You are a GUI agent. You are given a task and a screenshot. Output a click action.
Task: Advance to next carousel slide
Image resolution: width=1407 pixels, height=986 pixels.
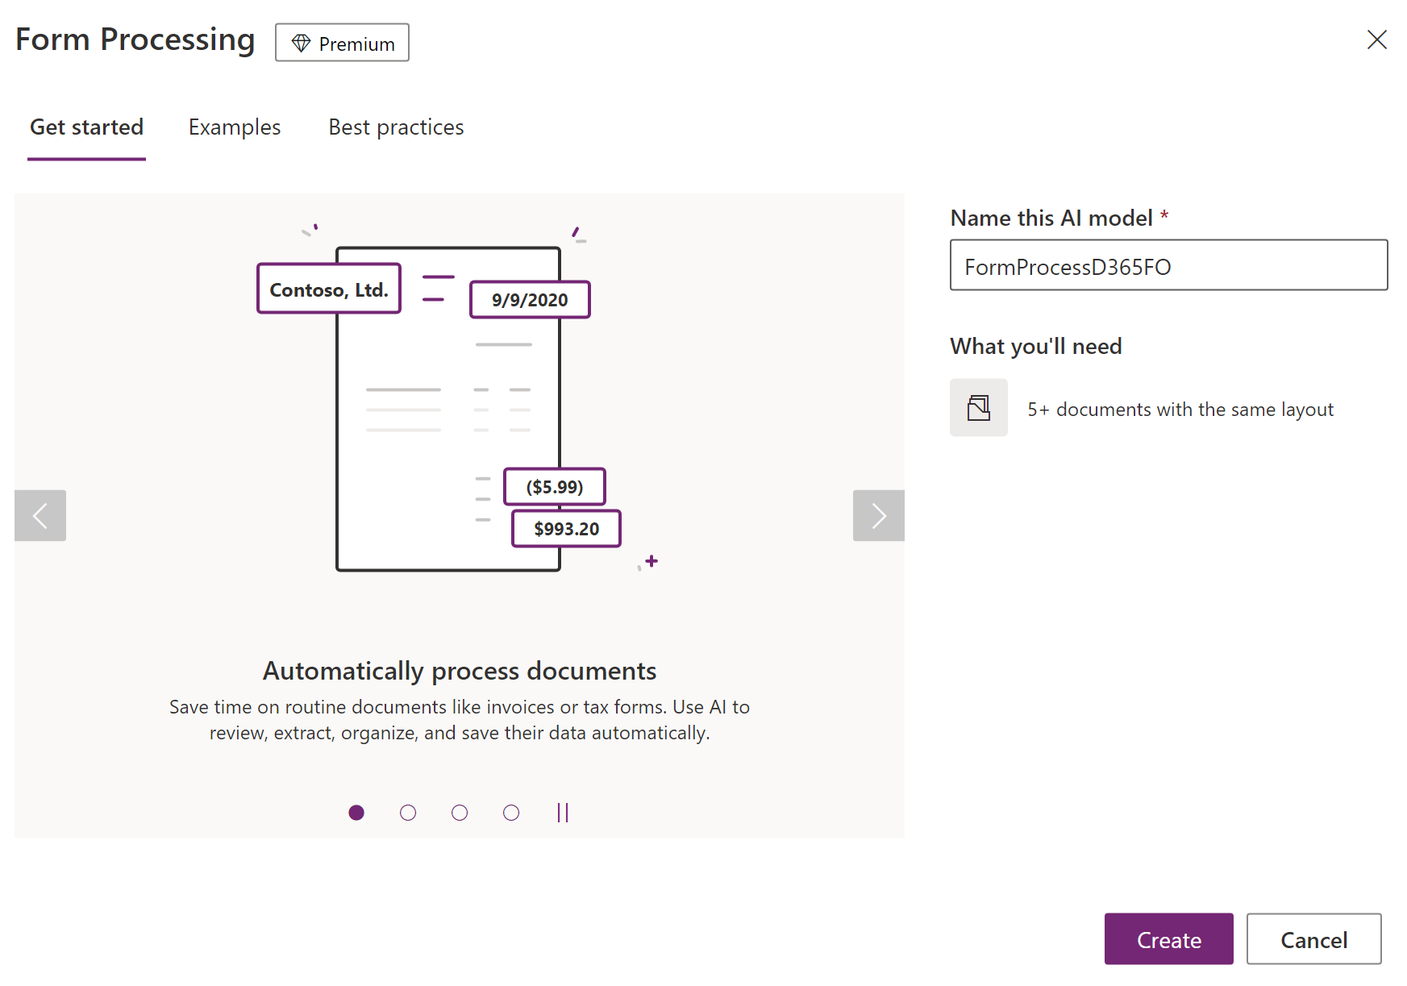879,515
